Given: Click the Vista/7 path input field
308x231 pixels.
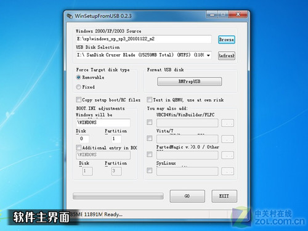Looking at the screenshot, I should tap(187, 139).
